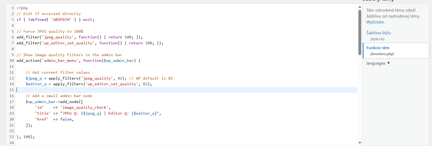Open the Šablóna štýlu style.css file
Viewport: 432px width, 146px height.
(x=378, y=33)
